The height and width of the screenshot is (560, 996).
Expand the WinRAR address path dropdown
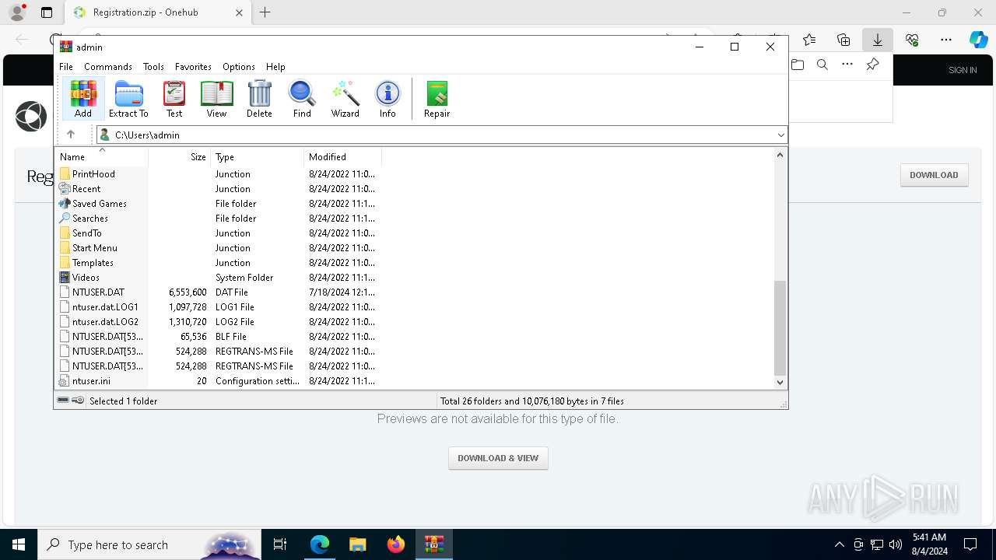780,135
